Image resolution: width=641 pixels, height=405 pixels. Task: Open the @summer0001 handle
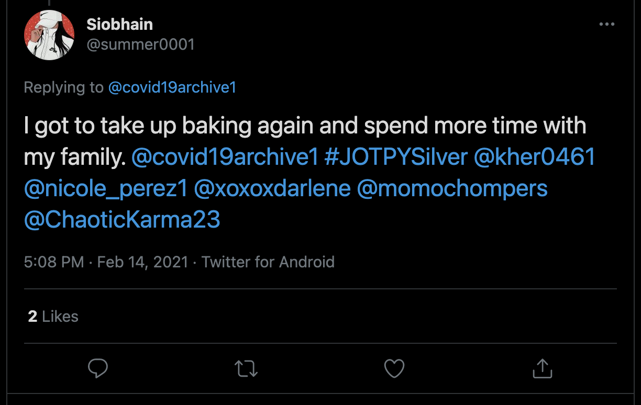click(x=140, y=44)
